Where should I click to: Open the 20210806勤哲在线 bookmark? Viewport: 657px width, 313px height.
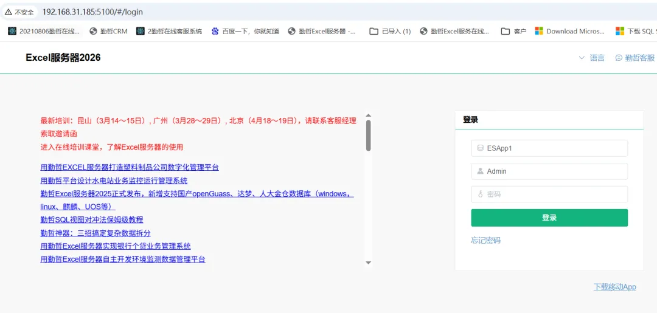click(44, 31)
